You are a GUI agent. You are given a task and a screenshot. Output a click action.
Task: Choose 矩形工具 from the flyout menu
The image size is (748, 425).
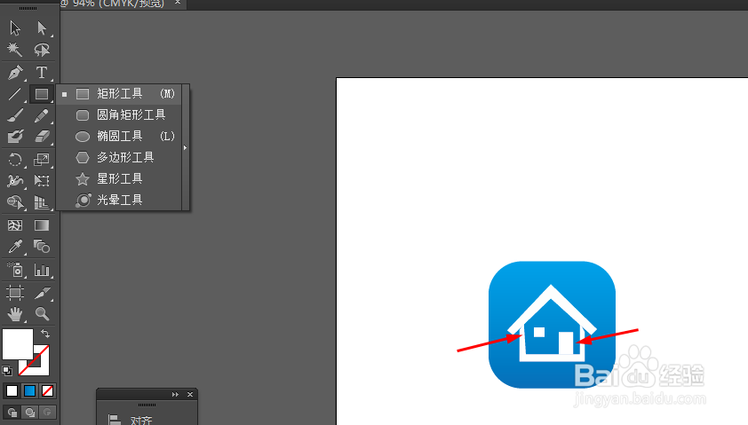point(119,94)
